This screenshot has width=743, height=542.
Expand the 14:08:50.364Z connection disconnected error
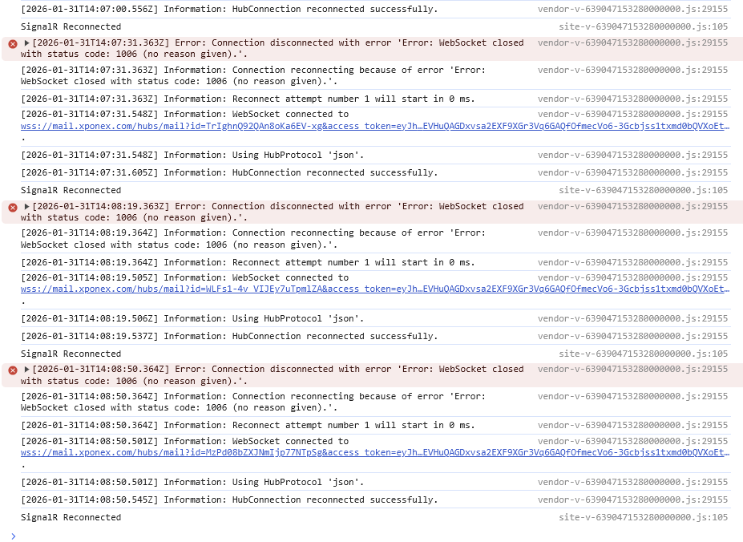27,369
